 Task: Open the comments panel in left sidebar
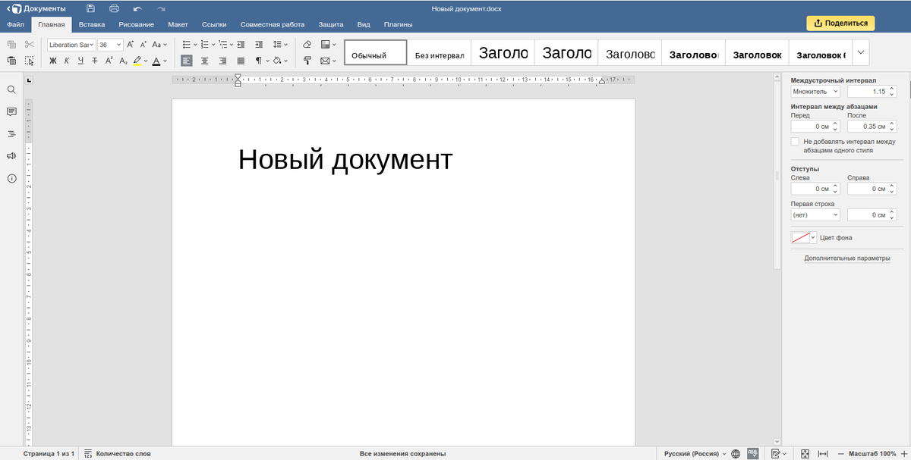click(x=11, y=111)
